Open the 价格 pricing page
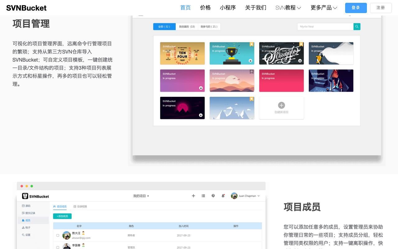 click(205, 8)
